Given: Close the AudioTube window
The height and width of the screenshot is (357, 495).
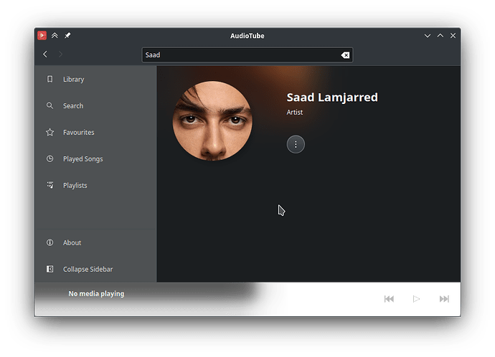Looking at the screenshot, I should (x=453, y=36).
